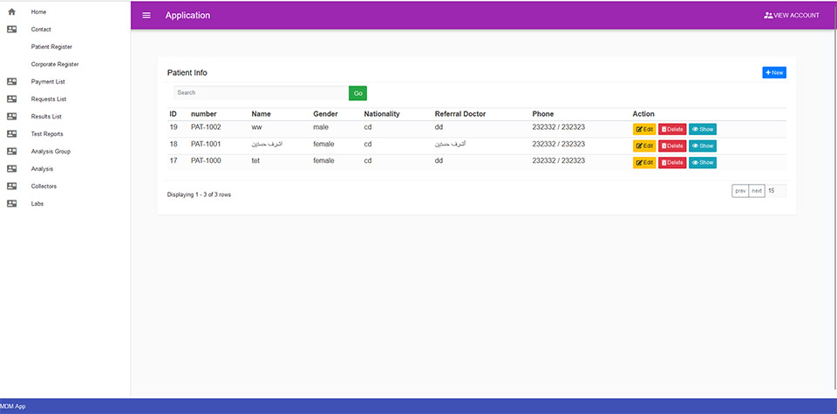Delete patient PAT-1002
Screen dimensions: 837x414
[x=672, y=129]
